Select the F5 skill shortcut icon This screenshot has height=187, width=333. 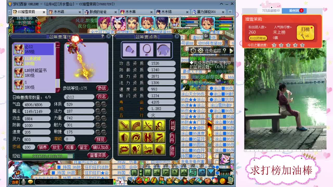[x=184, y=172]
